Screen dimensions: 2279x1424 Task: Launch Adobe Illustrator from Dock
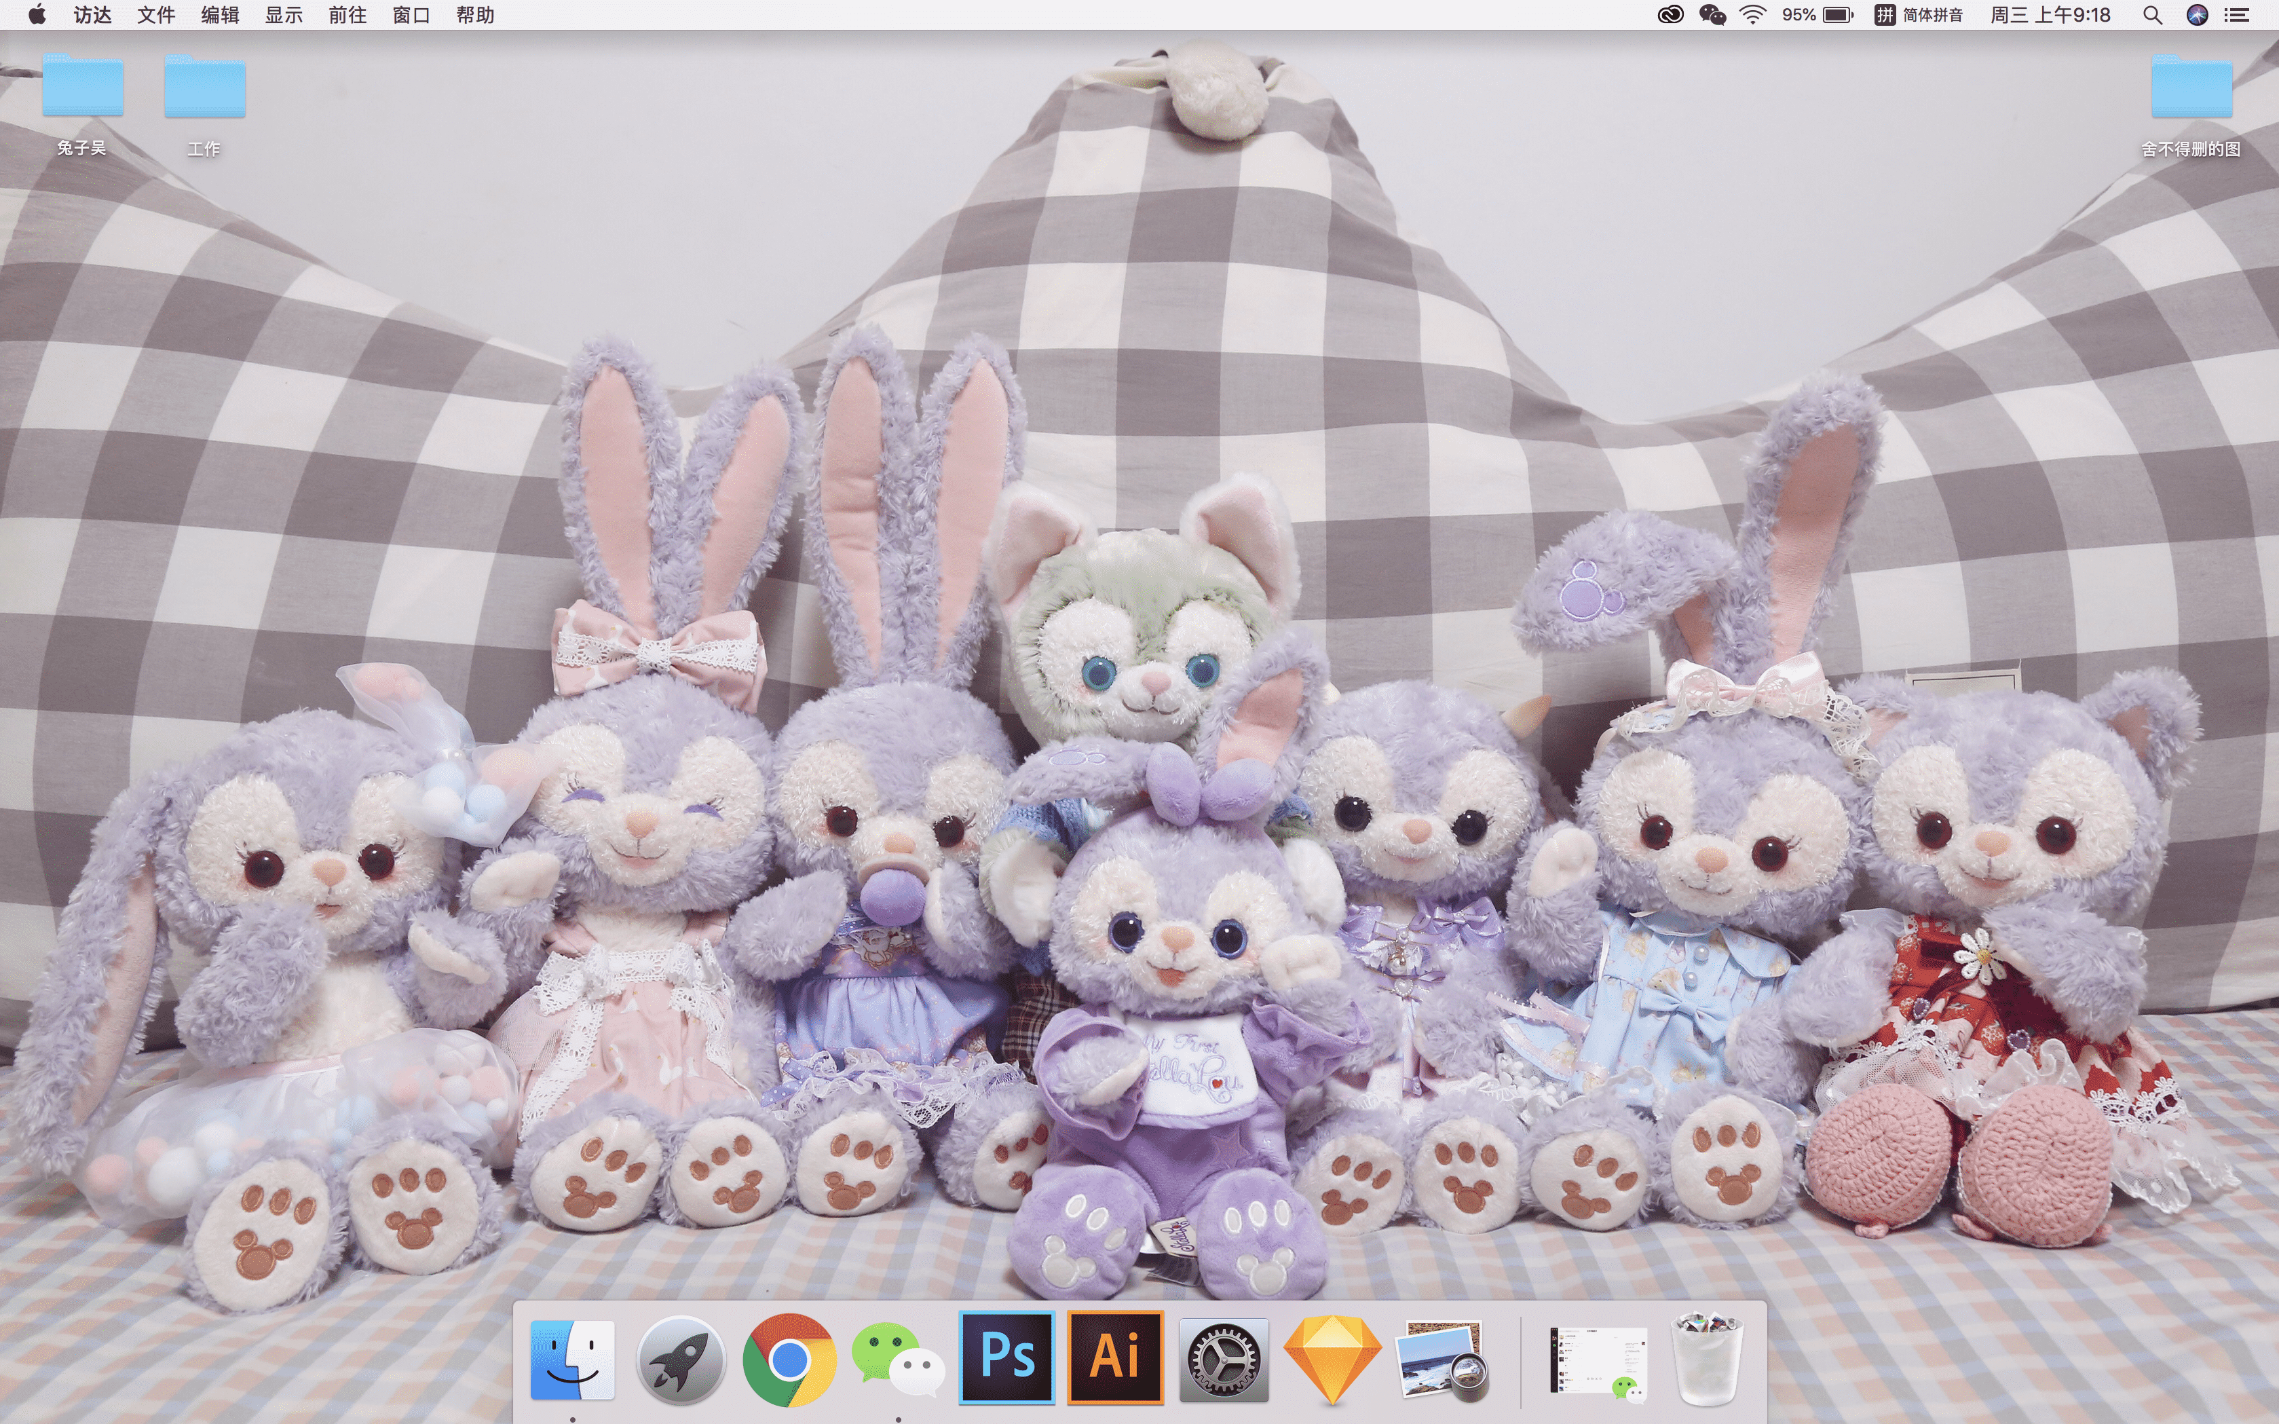coord(1115,1358)
